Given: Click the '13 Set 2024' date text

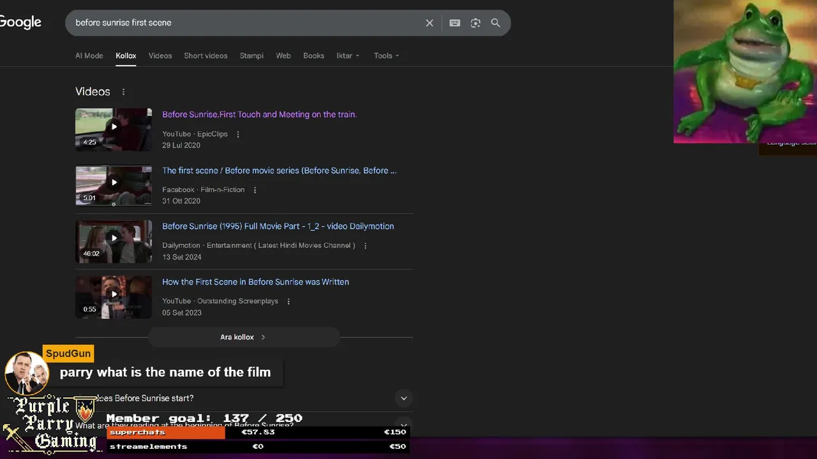Looking at the screenshot, I should [182, 258].
